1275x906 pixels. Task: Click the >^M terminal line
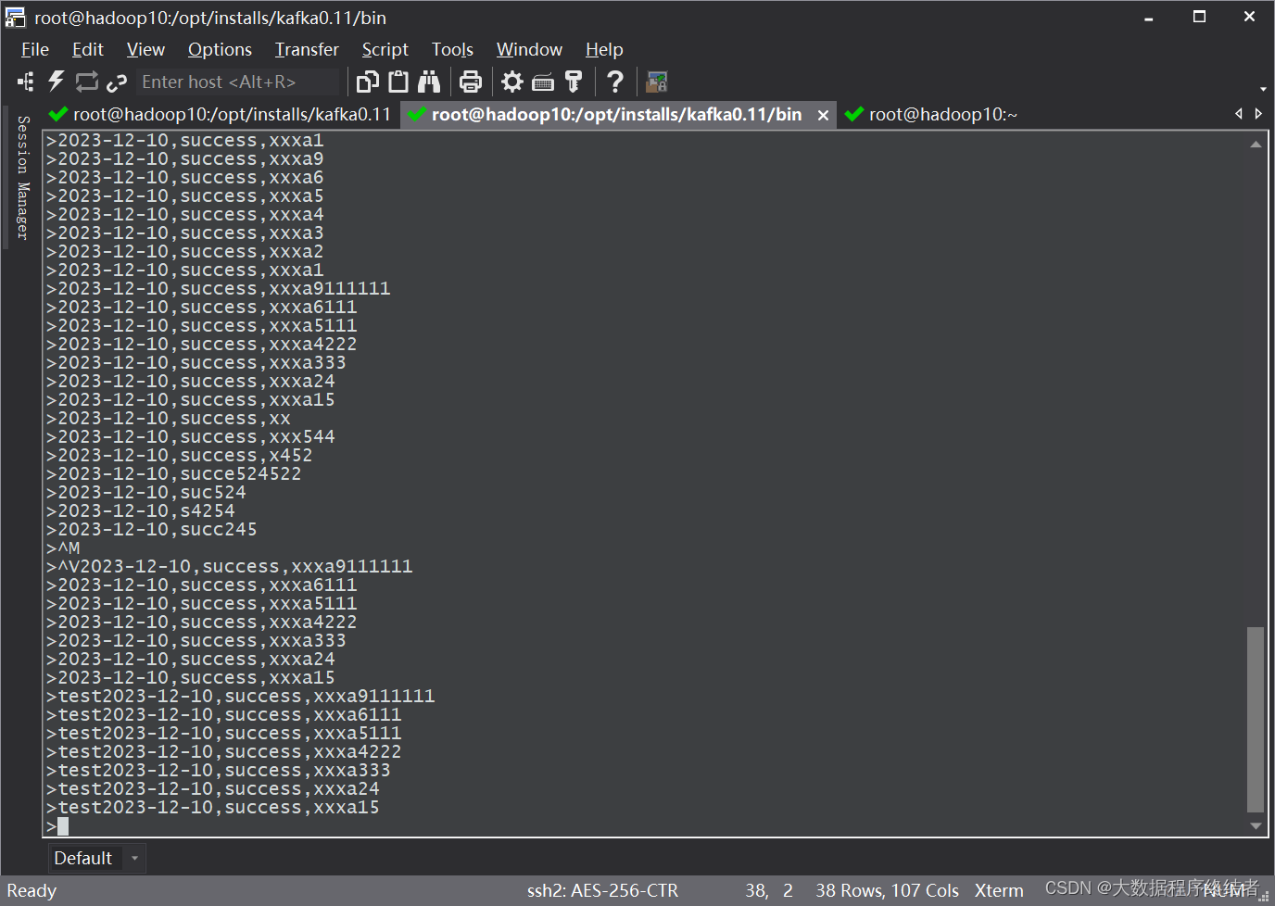pyautogui.click(x=63, y=547)
